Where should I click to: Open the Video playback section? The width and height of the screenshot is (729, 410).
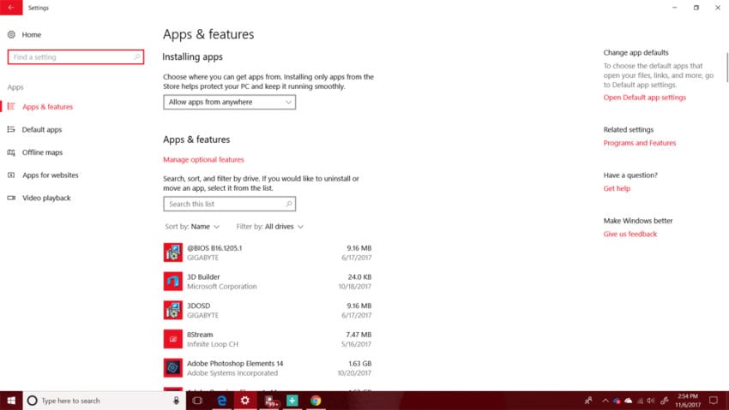coord(46,198)
